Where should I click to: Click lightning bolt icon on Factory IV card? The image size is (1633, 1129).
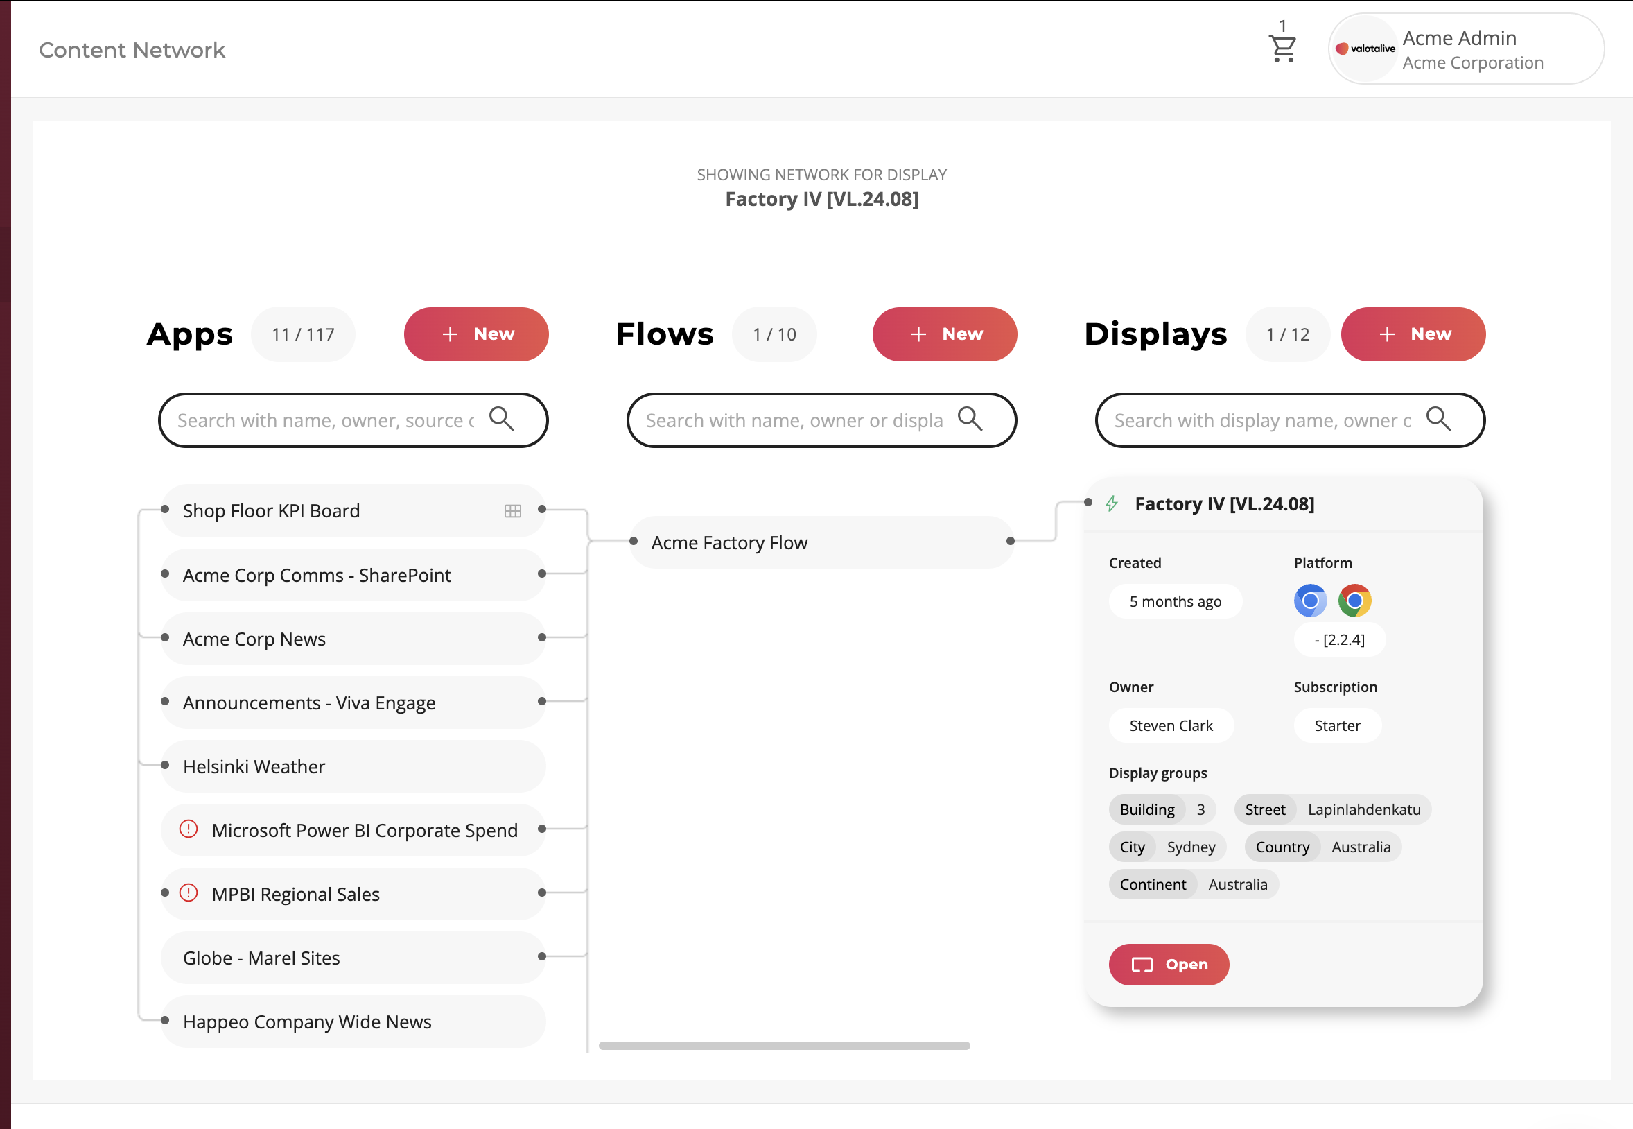pyautogui.click(x=1111, y=503)
